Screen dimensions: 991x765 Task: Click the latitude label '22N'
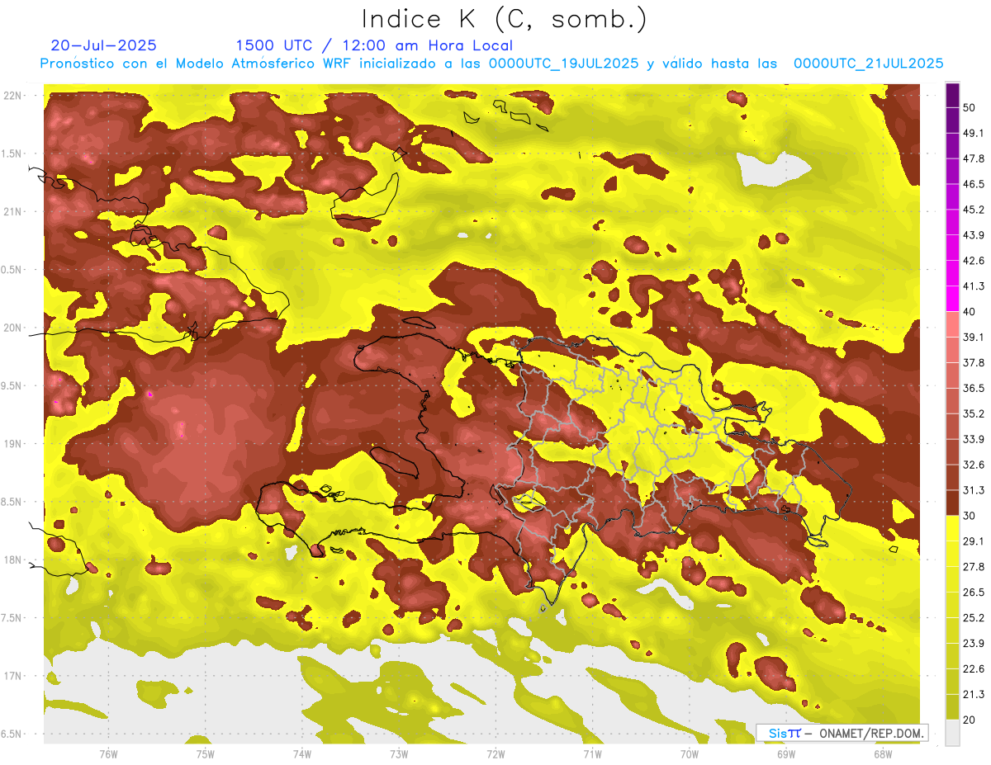point(14,96)
